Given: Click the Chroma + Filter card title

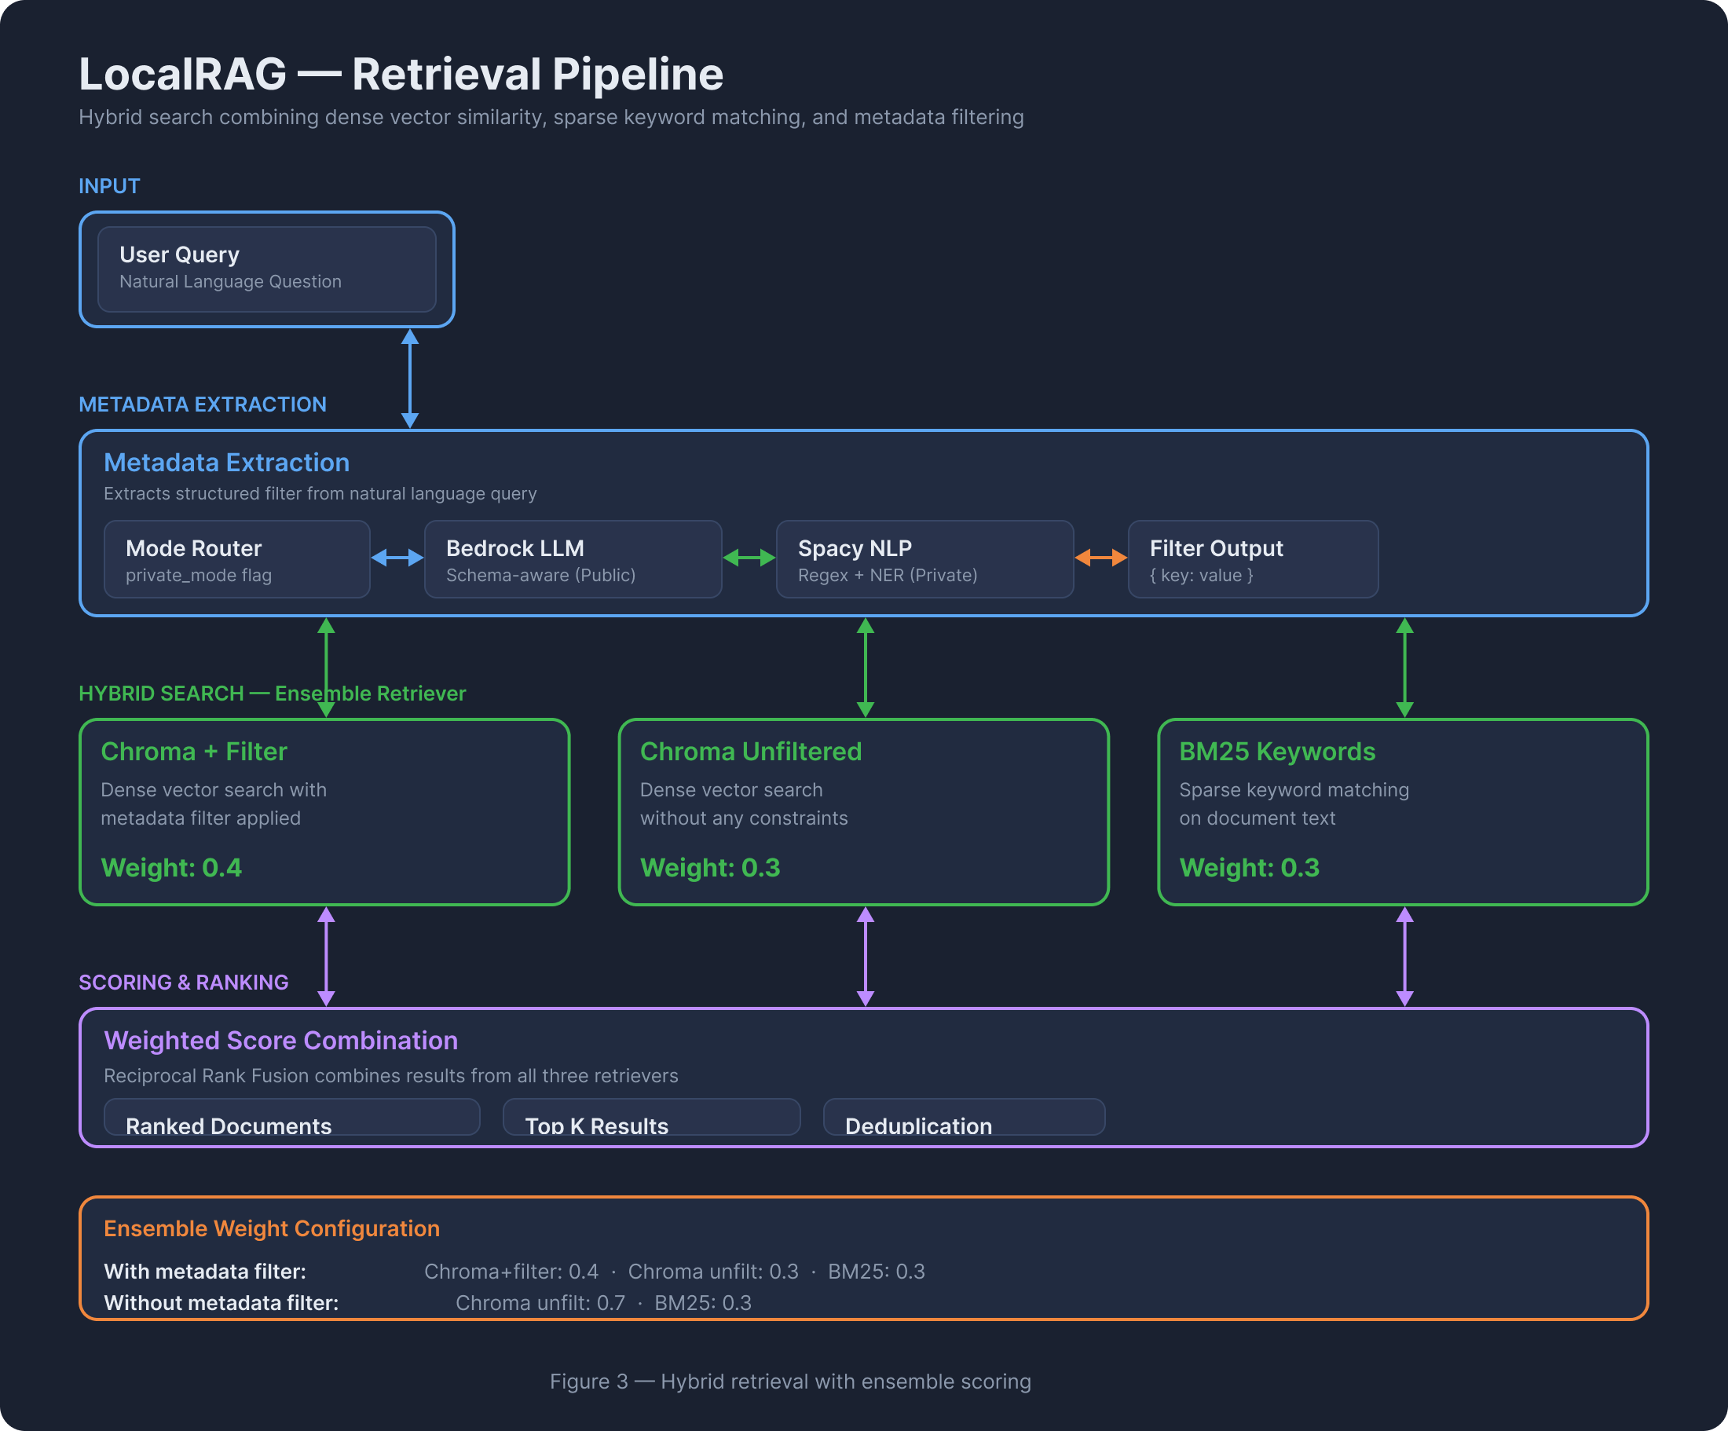Looking at the screenshot, I should [x=193, y=752].
